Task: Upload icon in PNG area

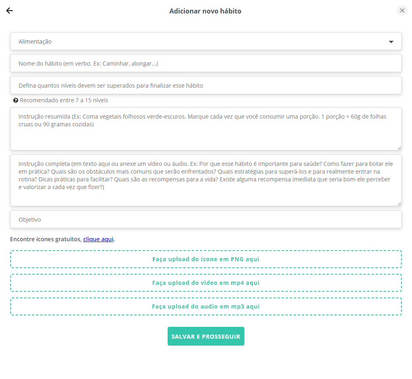Action: point(206,259)
